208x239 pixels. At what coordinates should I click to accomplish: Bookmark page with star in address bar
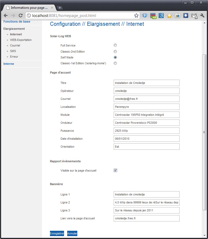click(x=136, y=16)
